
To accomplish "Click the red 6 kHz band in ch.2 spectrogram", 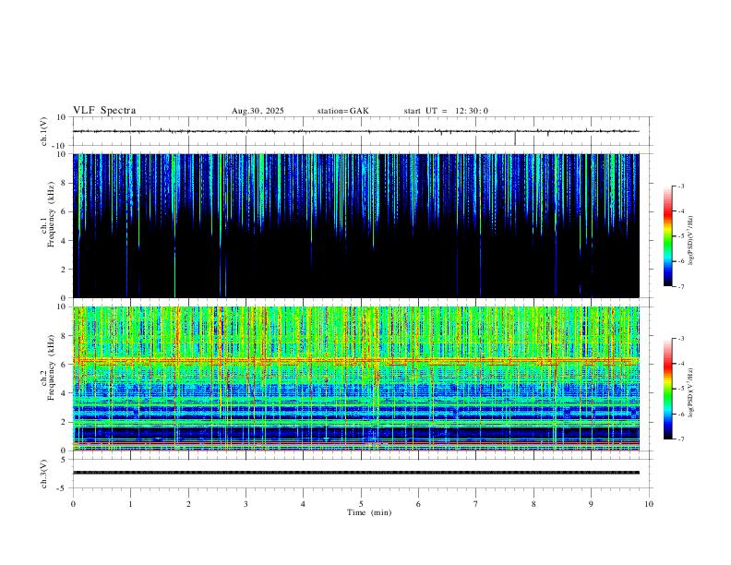I will point(355,360).
